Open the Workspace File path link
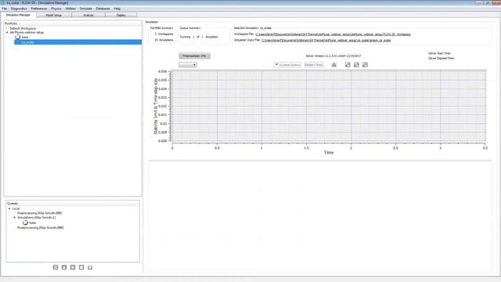 [x=333, y=34]
